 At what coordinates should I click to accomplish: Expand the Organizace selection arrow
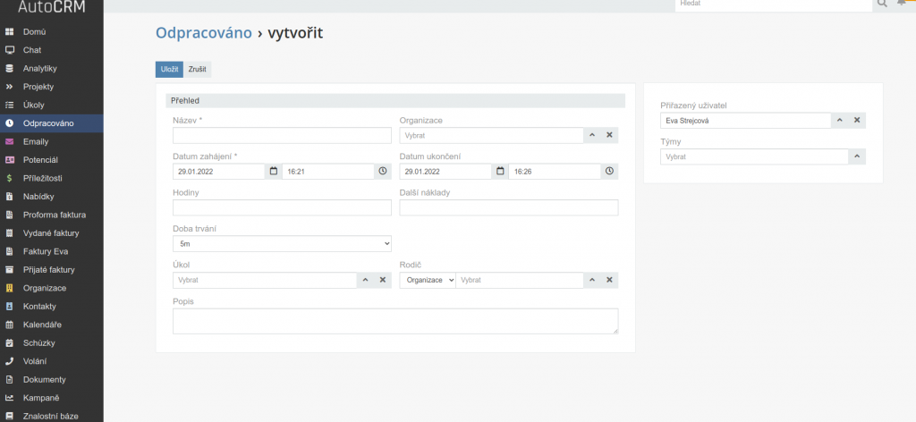[592, 135]
